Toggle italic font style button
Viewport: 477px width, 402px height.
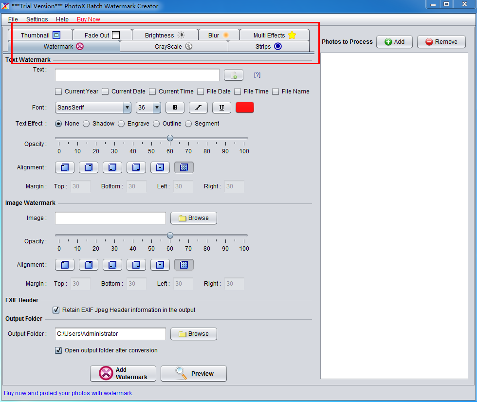click(x=199, y=108)
